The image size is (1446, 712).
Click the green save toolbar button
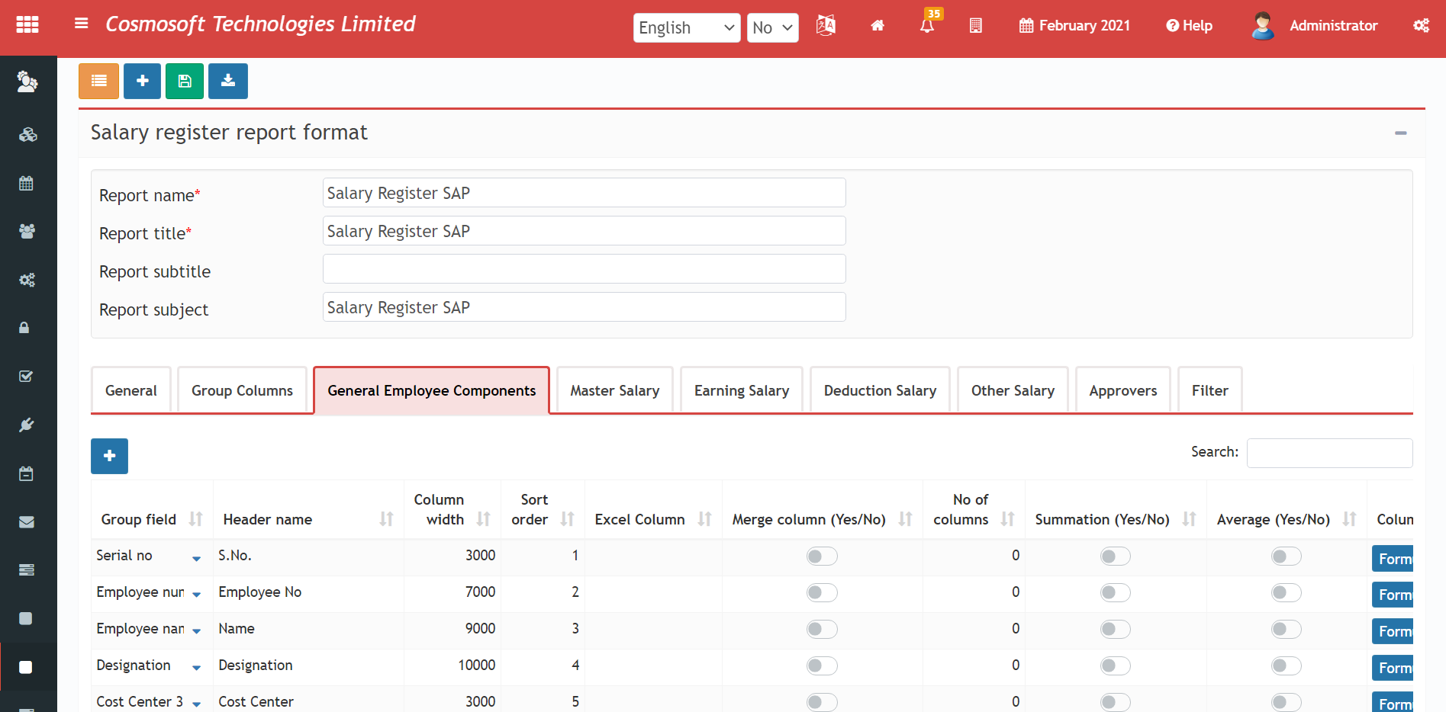click(185, 81)
